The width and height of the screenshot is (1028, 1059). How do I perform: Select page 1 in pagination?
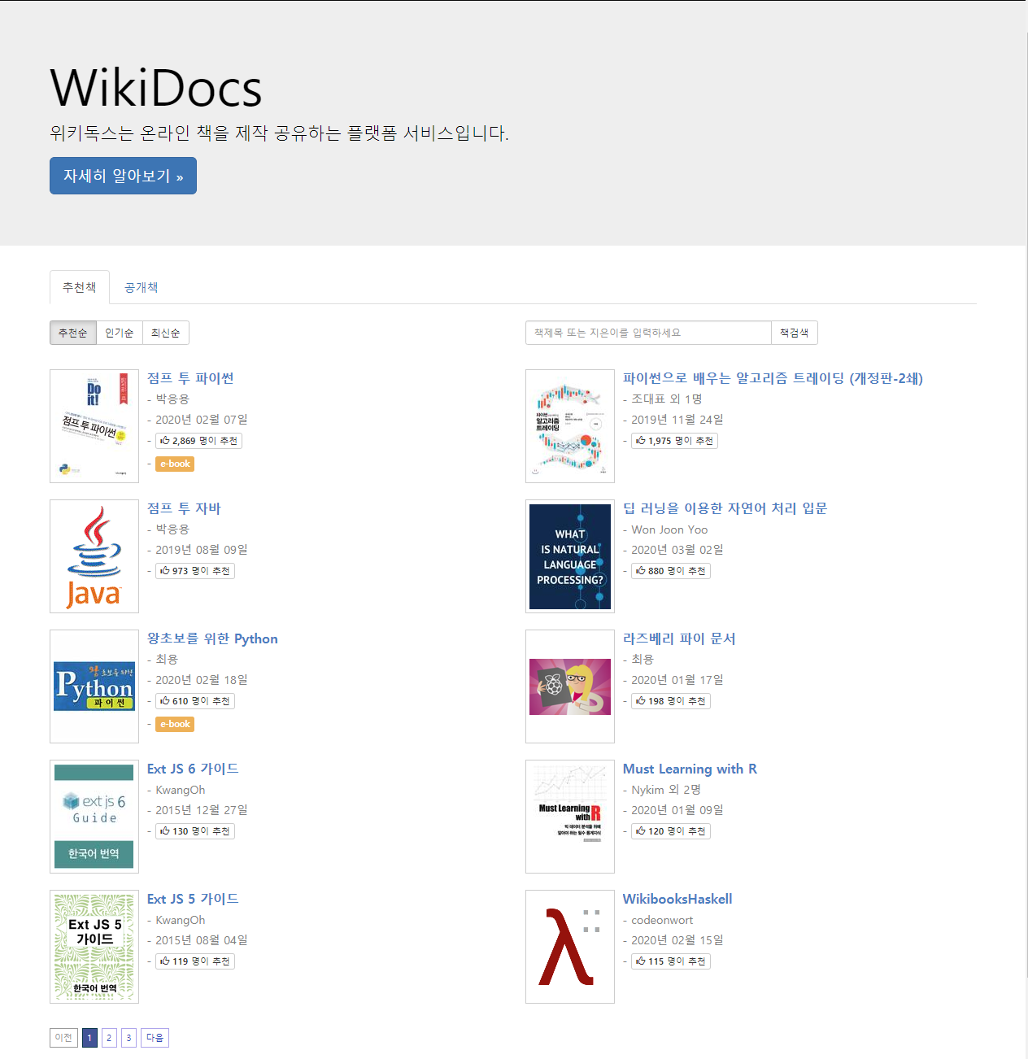[89, 1038]
